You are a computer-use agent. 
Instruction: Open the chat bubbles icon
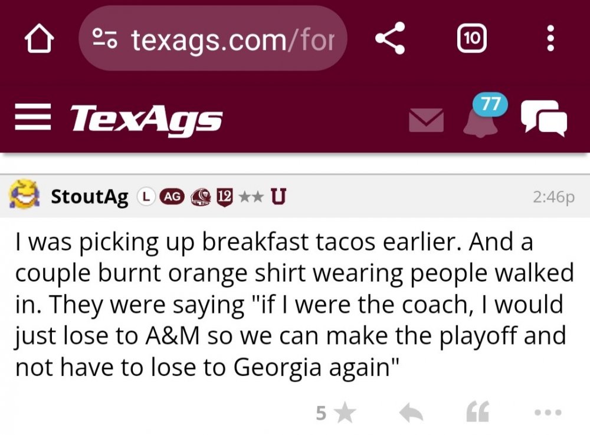tap(543, 118)
